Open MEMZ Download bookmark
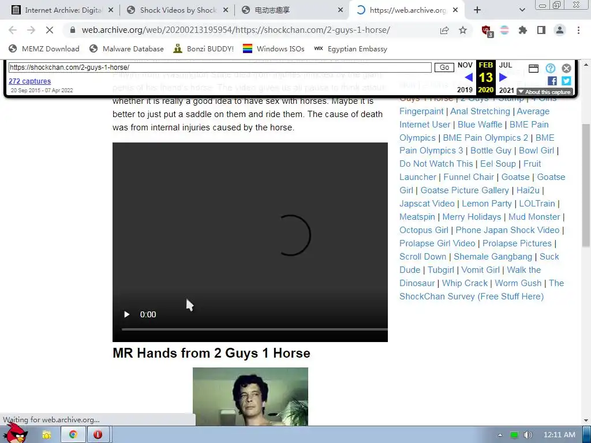Screen dimensions: 591x443 click(44, 48)
